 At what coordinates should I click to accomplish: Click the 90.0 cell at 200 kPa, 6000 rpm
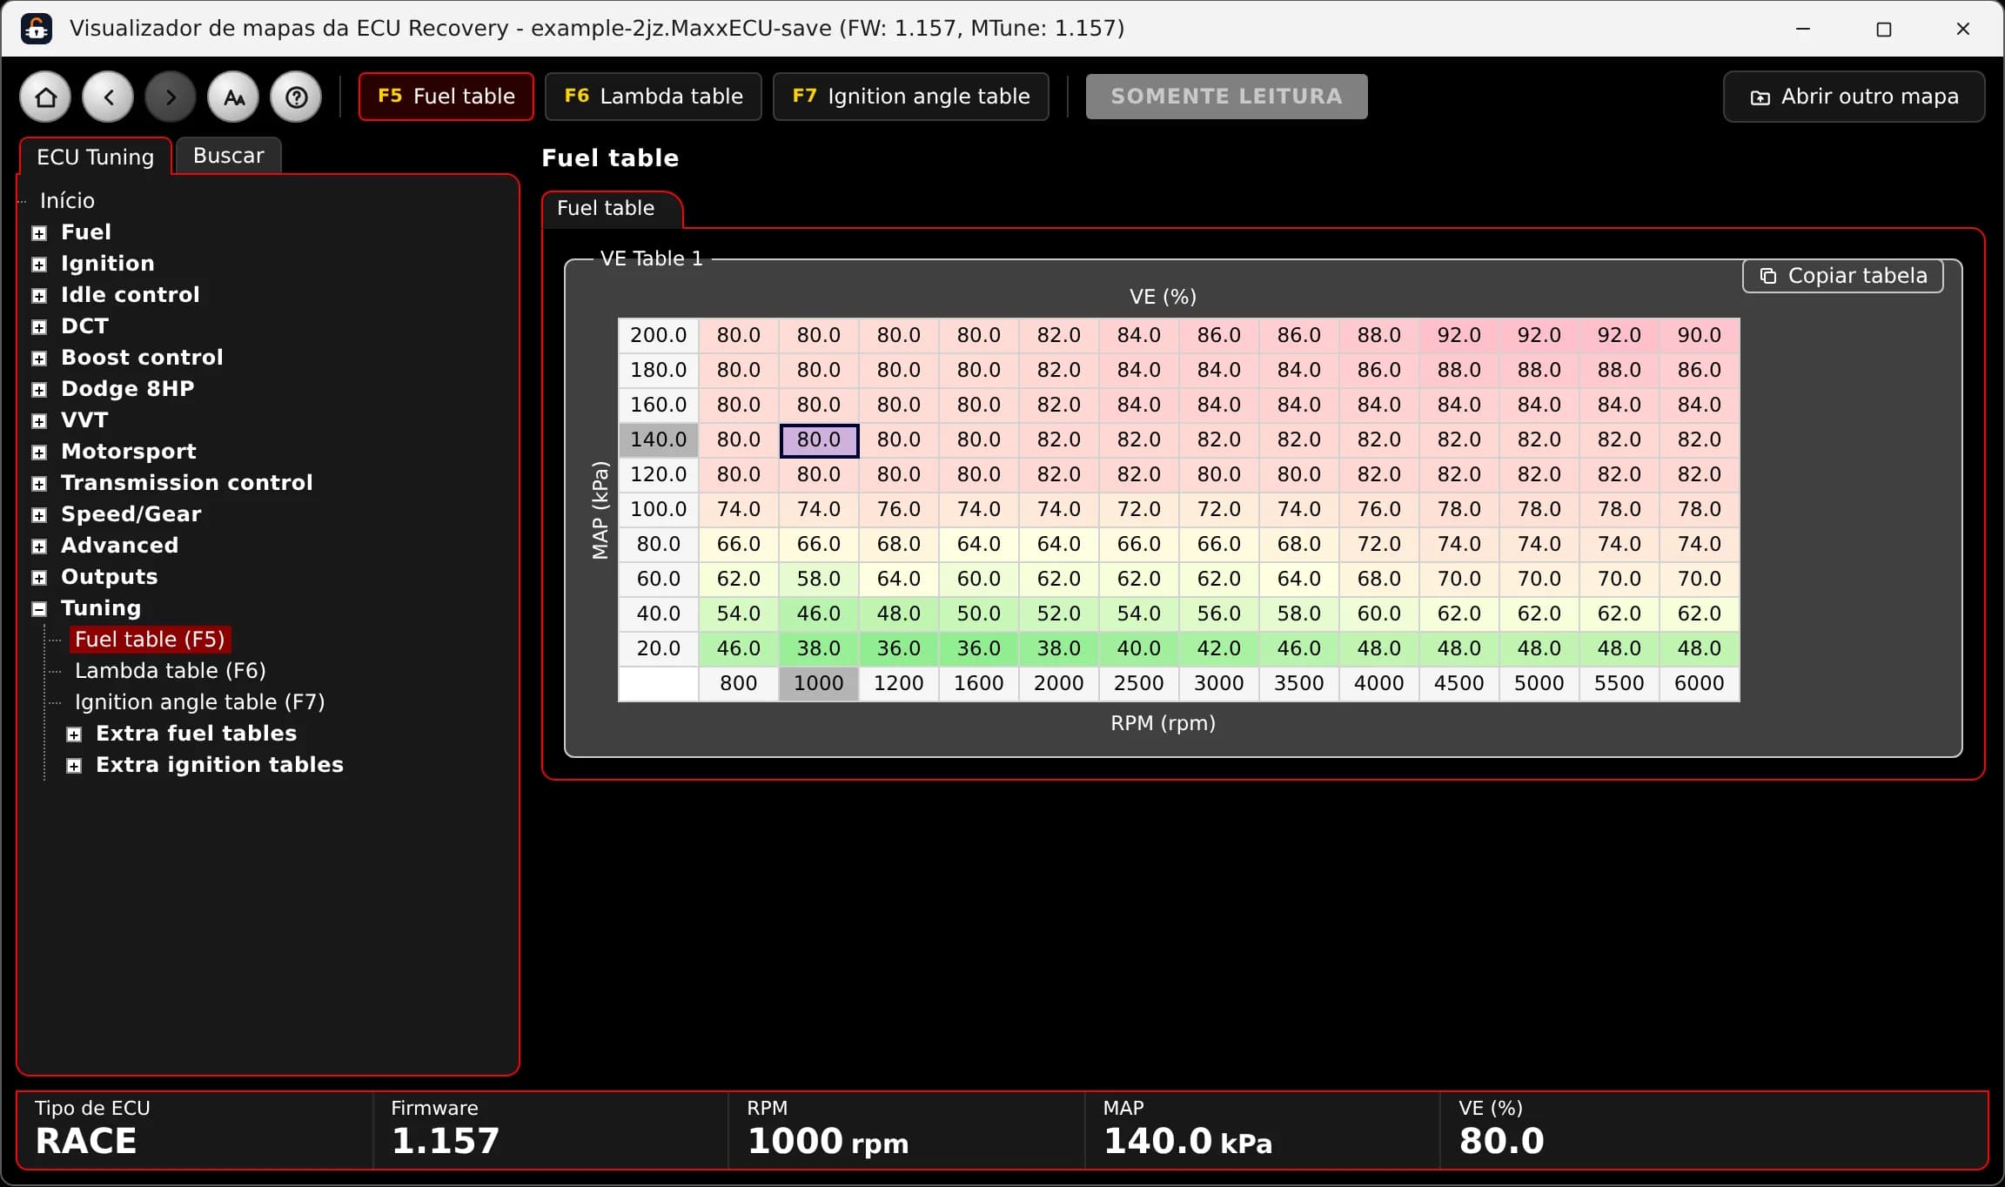[1700, 336]
